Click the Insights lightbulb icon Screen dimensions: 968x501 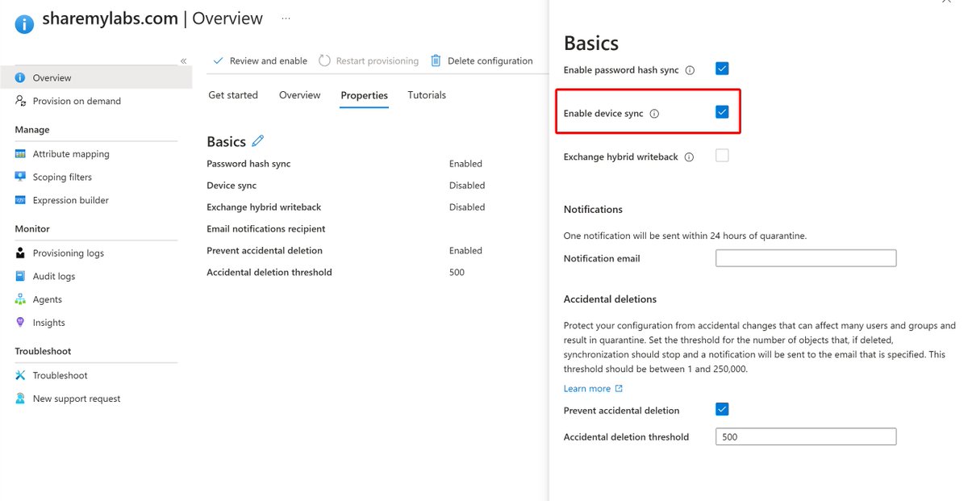pos(20,323)
